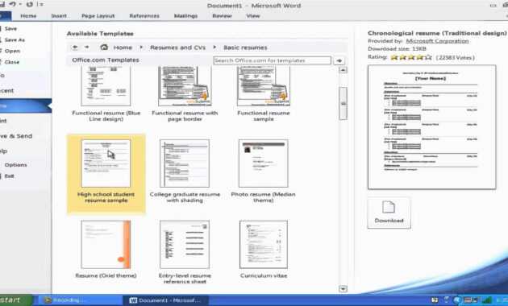This screenshot has width=508, height=306.
Task: Select Open in the backstage menu
Action: 12,51
